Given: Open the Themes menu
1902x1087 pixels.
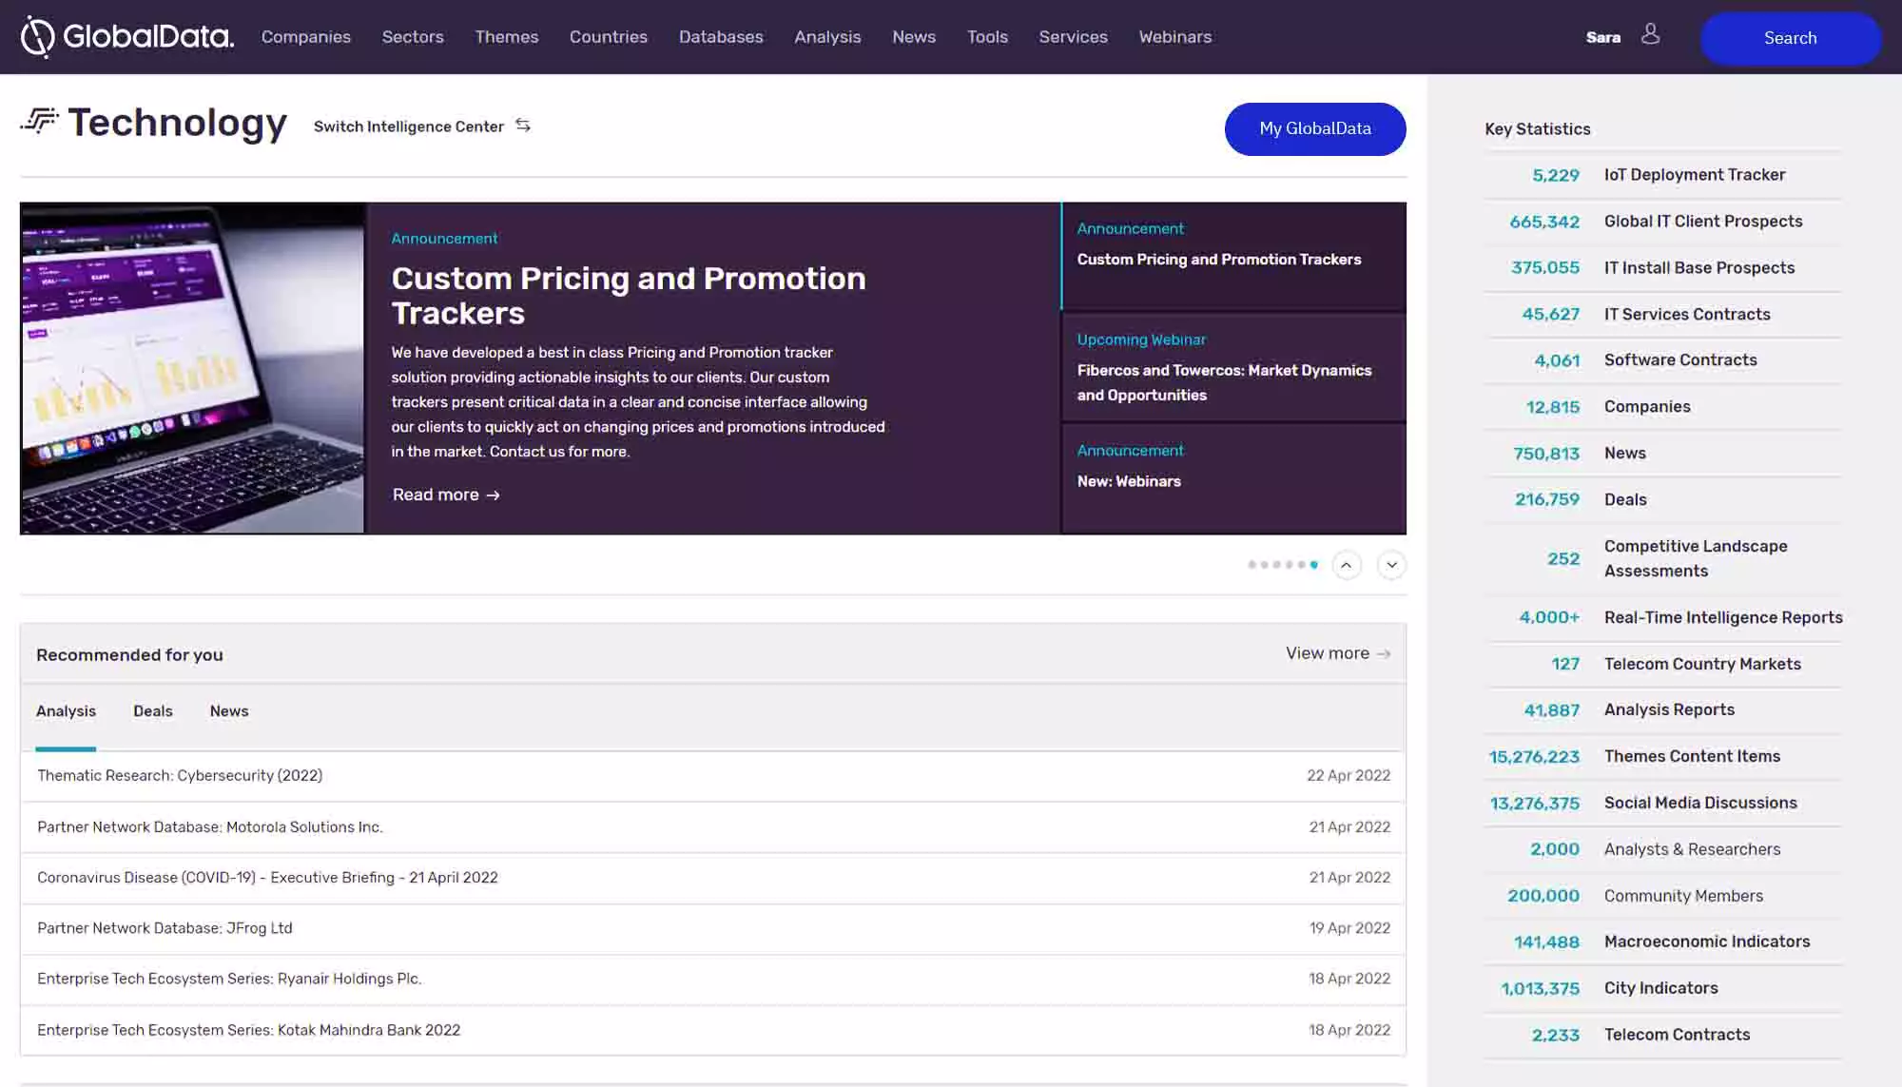Looking at the screenshot, I should (x=507, y=37).
